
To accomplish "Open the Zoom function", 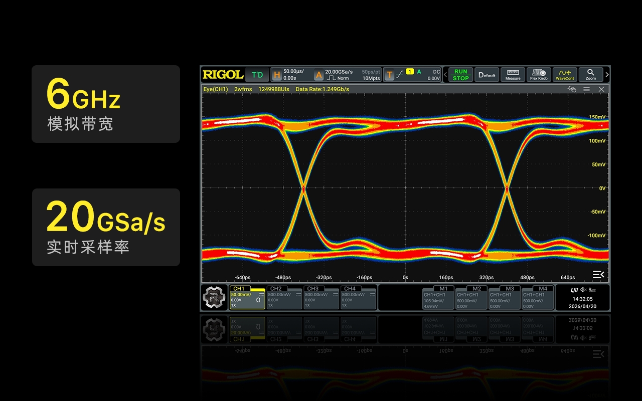I will pos(591,75).
